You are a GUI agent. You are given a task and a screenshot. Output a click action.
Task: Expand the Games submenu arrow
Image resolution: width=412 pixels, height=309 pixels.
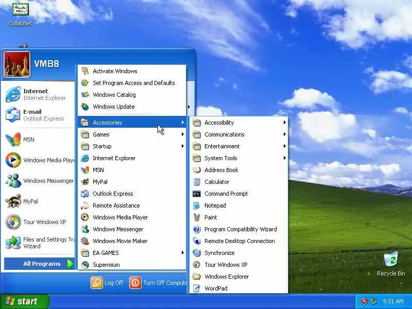[183, 134]
